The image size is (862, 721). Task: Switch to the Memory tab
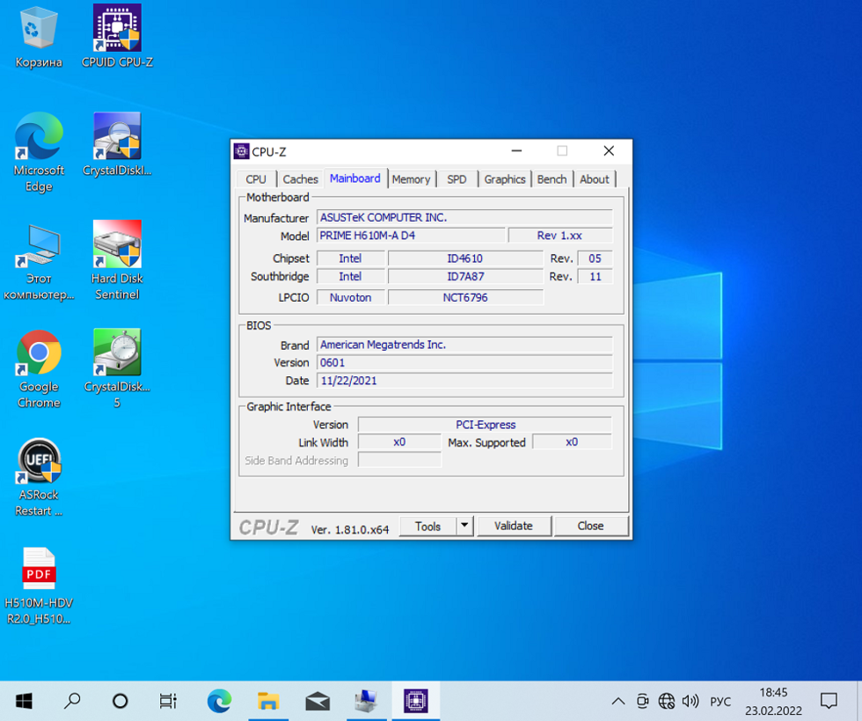tap(411, 179)
